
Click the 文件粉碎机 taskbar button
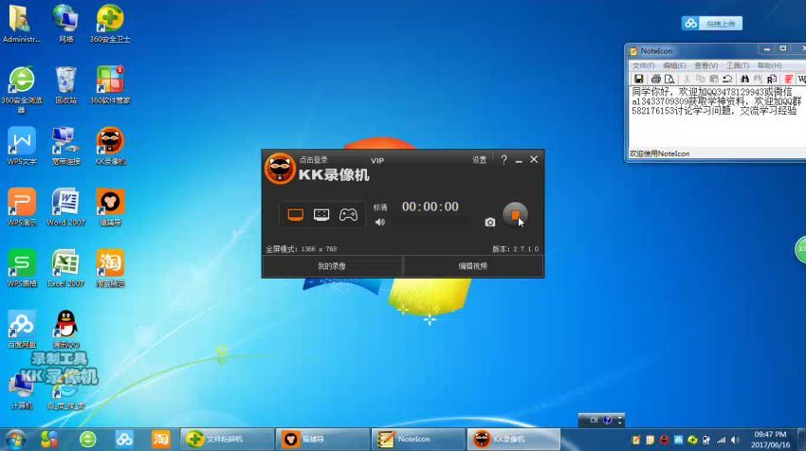point(228,440)
